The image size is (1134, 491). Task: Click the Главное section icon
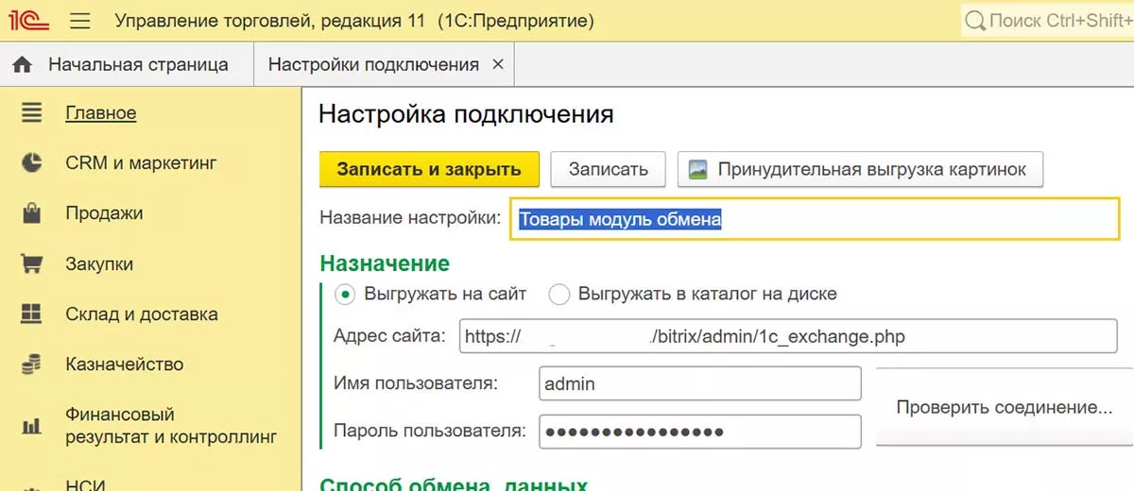32,113
